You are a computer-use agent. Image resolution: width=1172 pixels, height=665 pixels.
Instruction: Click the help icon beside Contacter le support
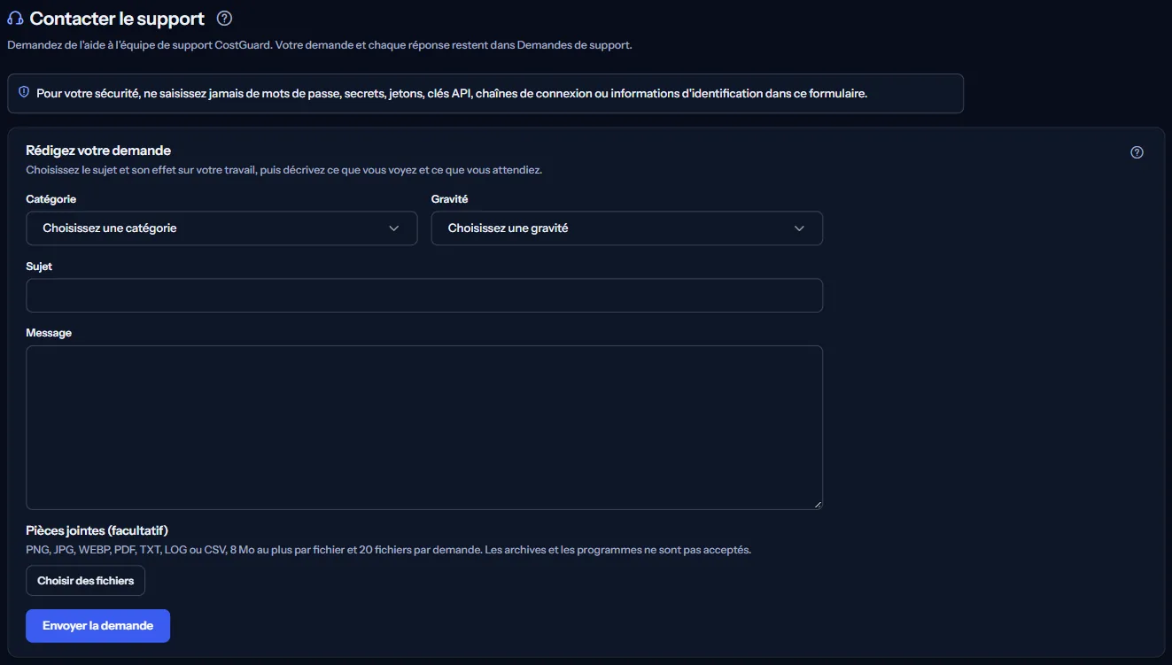tap(224, 18)
